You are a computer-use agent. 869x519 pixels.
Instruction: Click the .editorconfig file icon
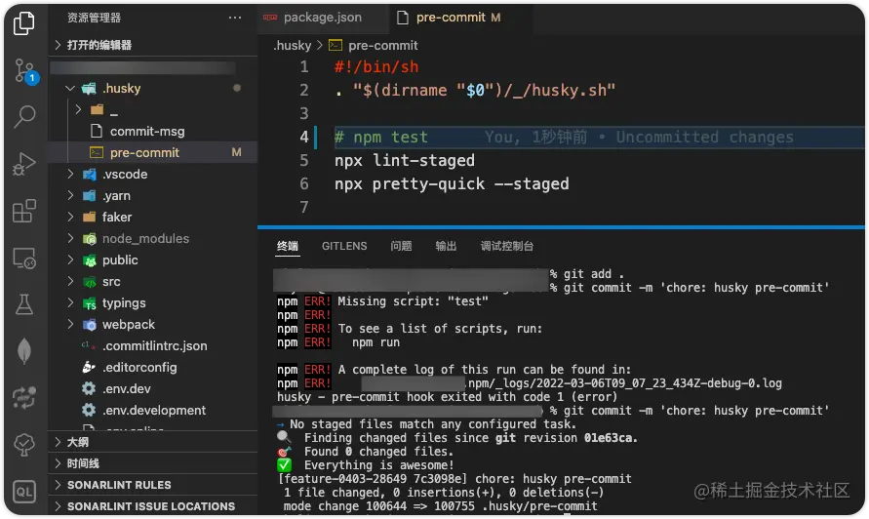point(89,367)
